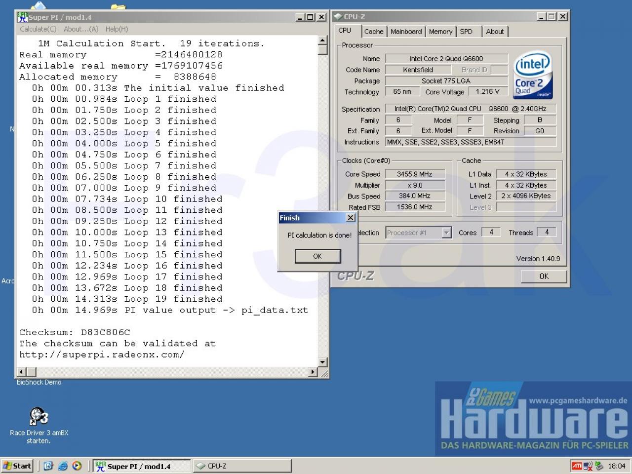The width and height of the screenshot is (632, 474).
Task: Close the Finish dialog with its X
Action: pyautogui.click(x=351, y=218)
